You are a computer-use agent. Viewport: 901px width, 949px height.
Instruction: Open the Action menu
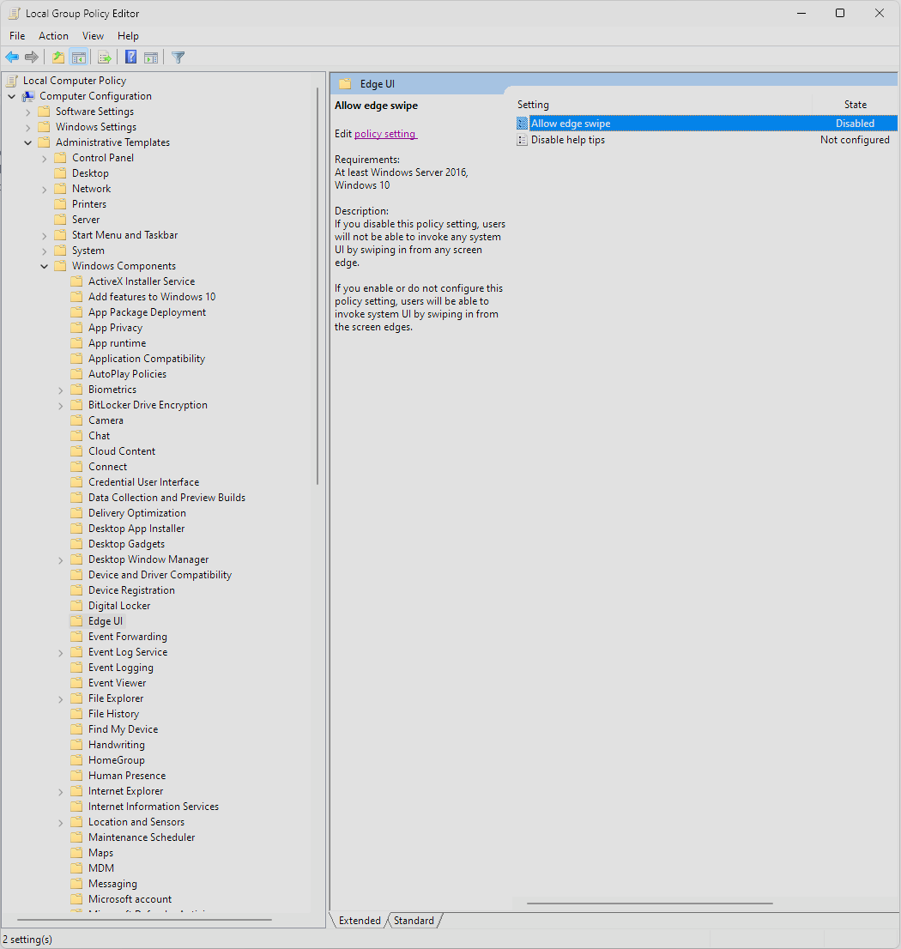pos(53,36)
